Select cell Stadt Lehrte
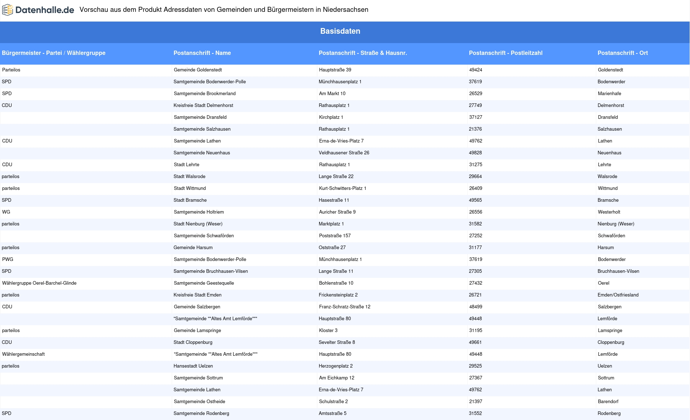690x420 pixels. pyautogui.click(x=186, y=165)
